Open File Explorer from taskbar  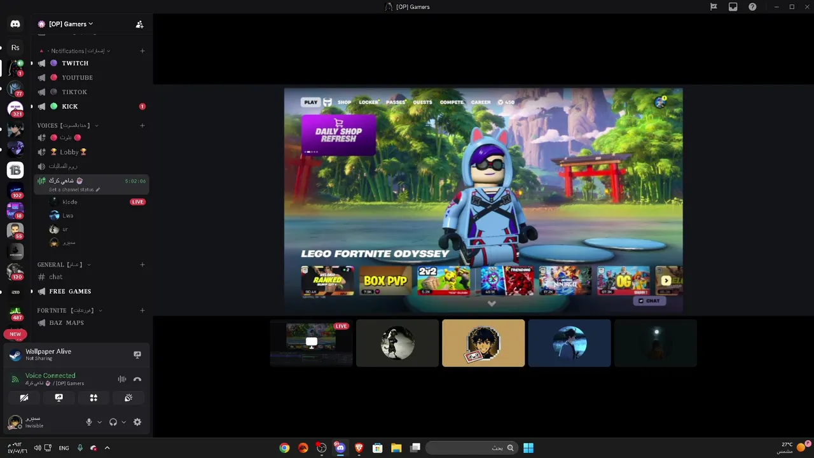click(396, 448)
